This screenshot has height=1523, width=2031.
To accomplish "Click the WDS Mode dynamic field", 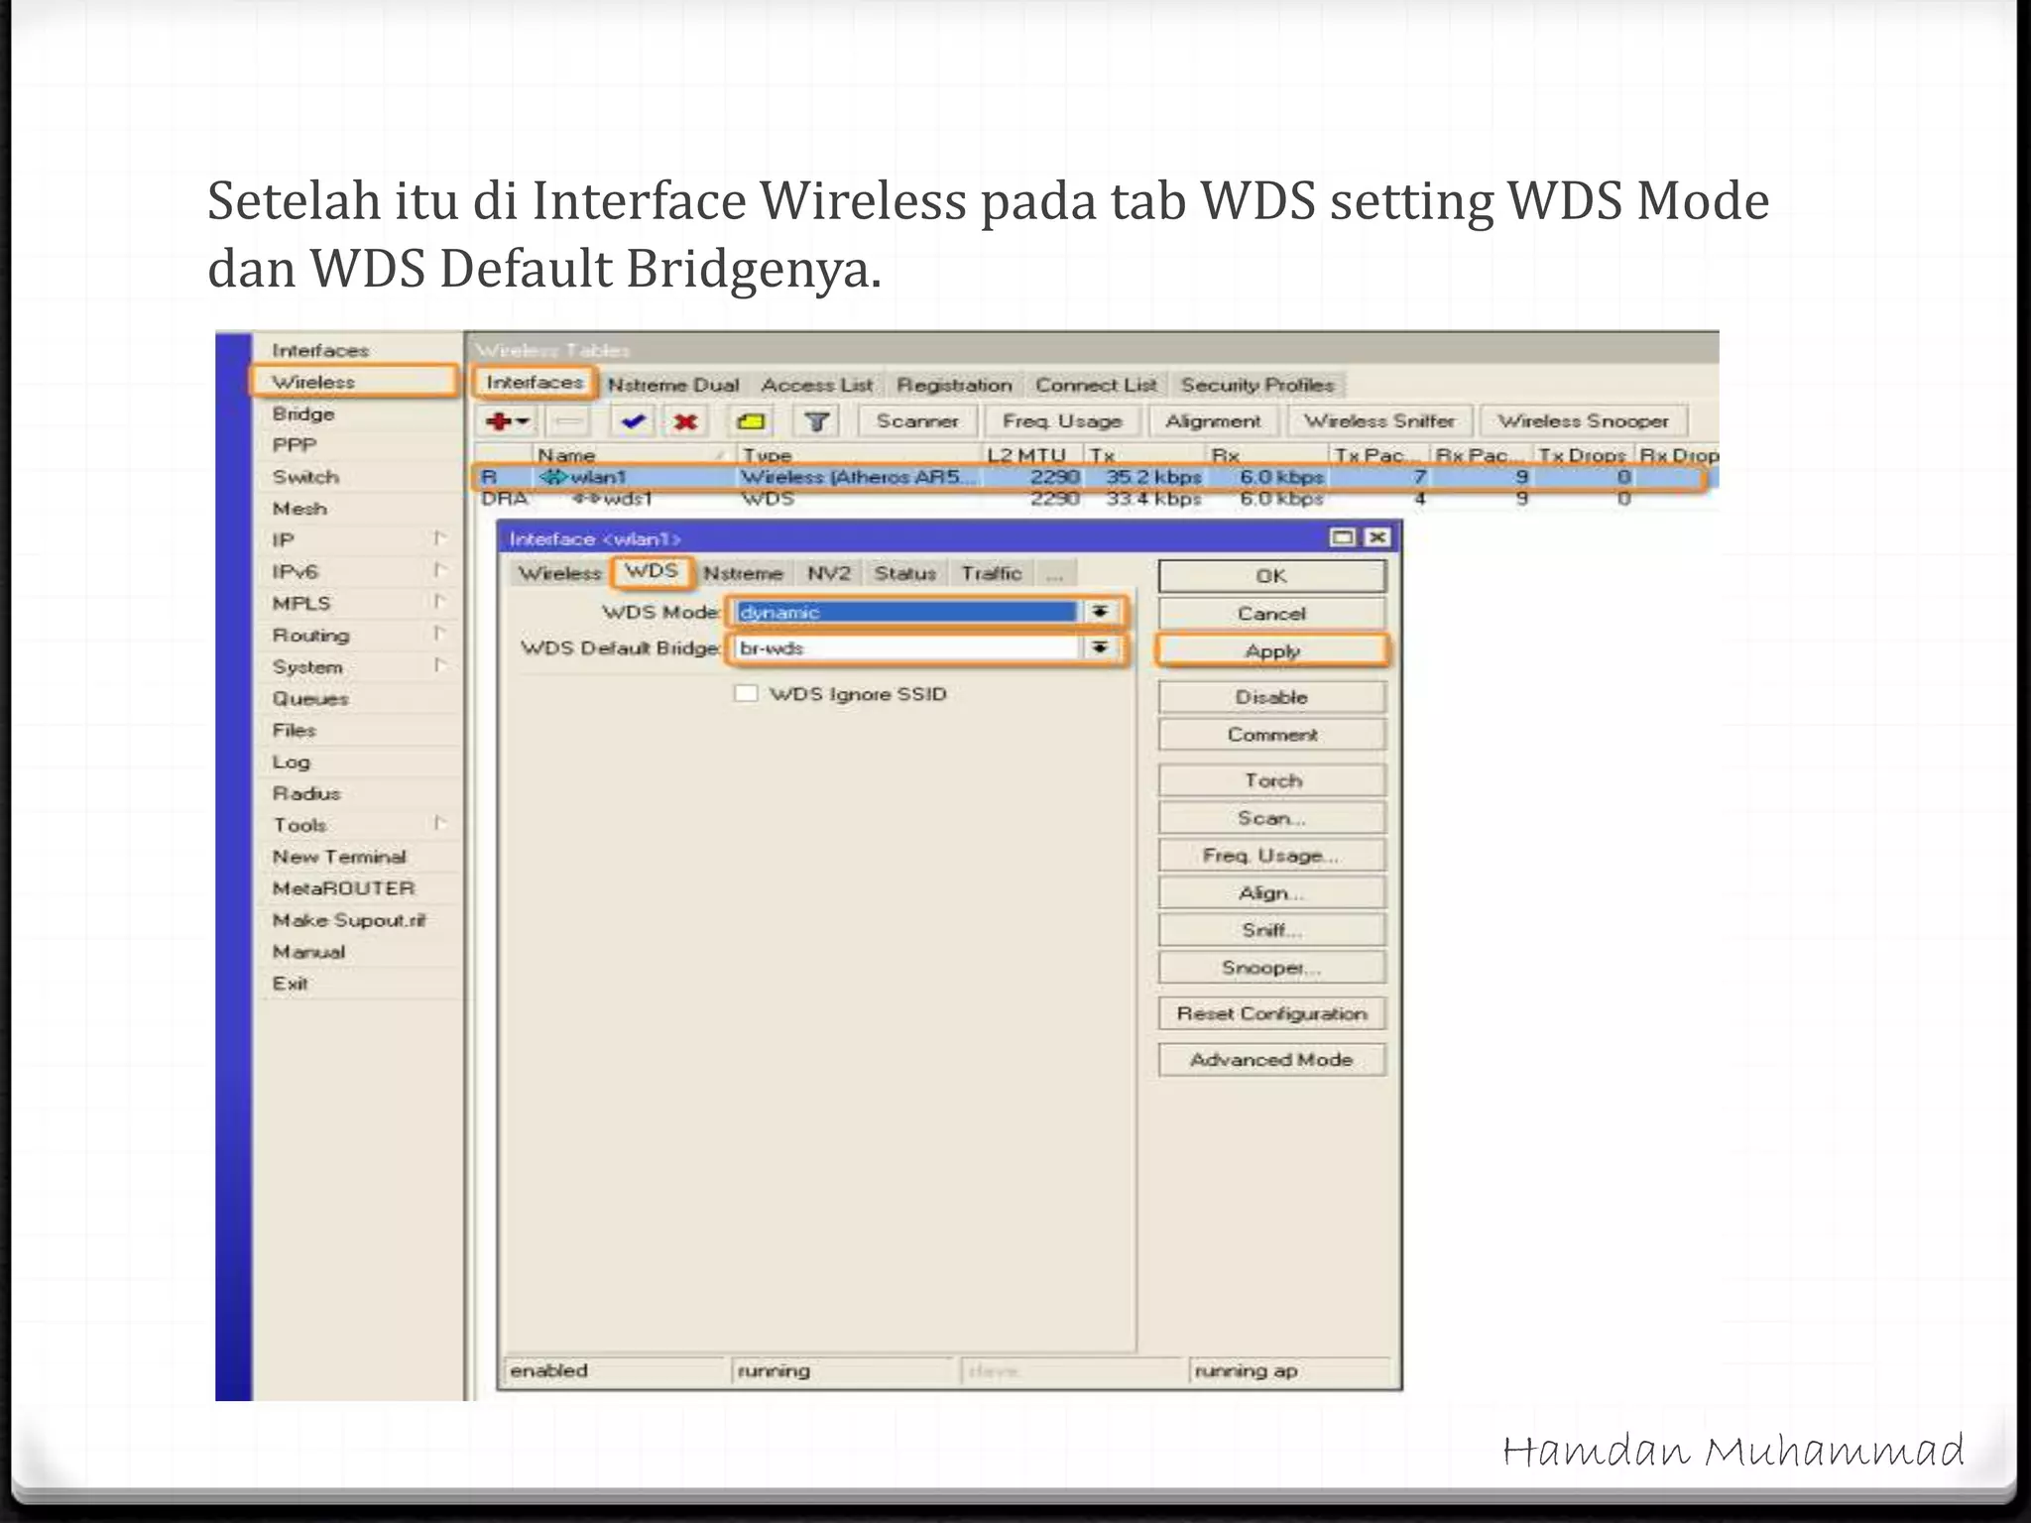I will (906, 612).
